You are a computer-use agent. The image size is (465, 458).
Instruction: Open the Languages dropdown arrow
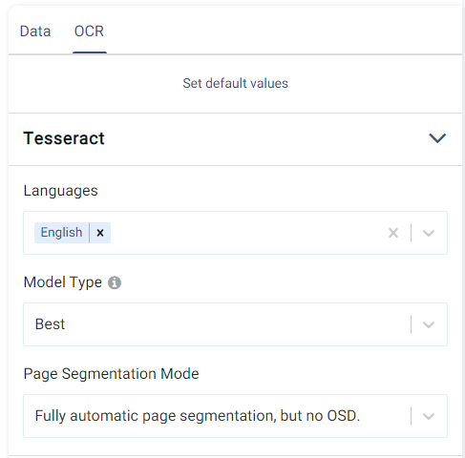[x=429, y=233]
